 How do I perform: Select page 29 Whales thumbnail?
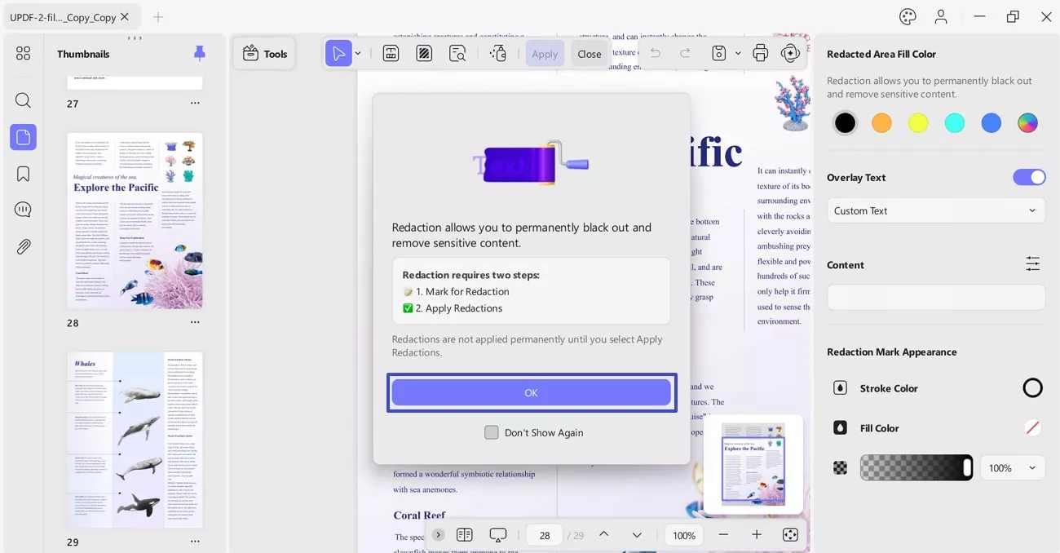(135, 440)
